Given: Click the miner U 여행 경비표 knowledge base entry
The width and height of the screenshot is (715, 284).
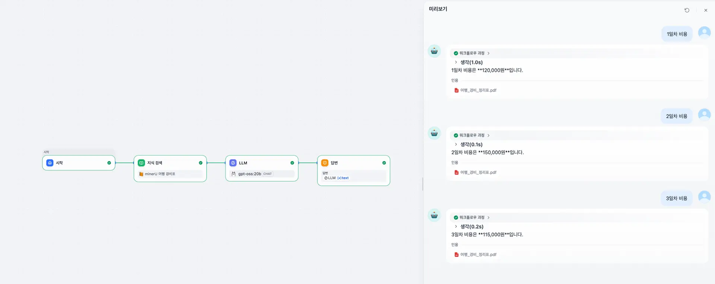Looking at the screenshot, I should coord(160,174).
